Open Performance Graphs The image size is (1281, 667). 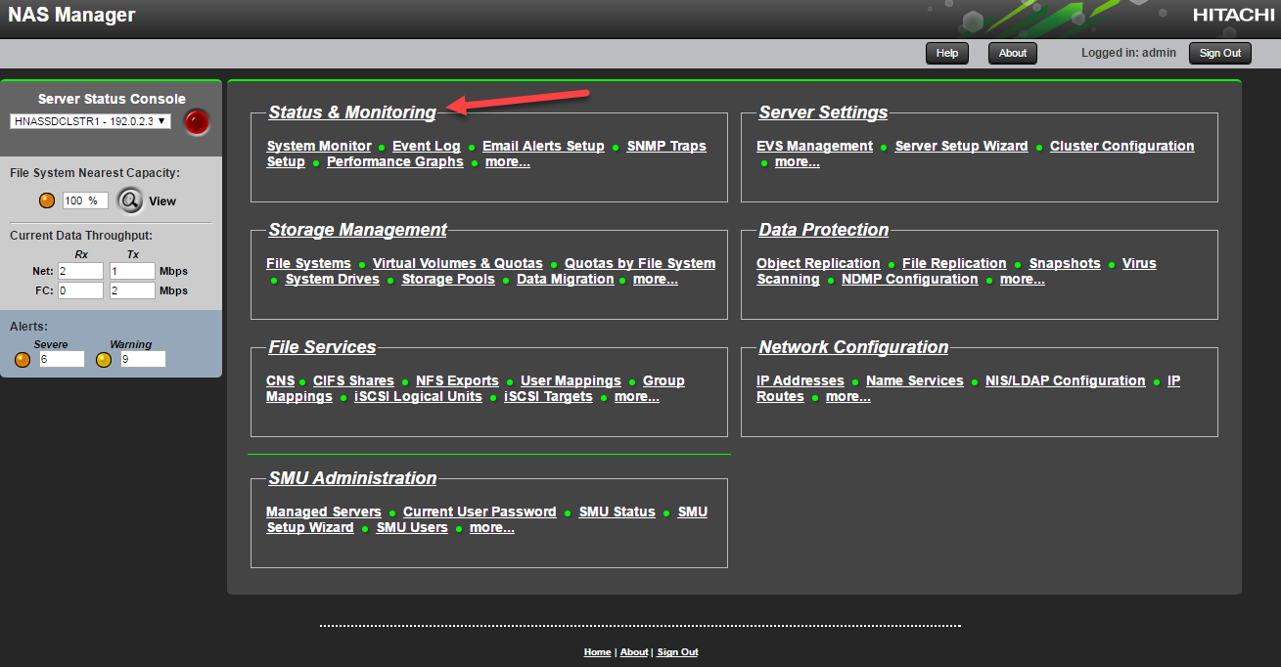[x=395, y=161]
